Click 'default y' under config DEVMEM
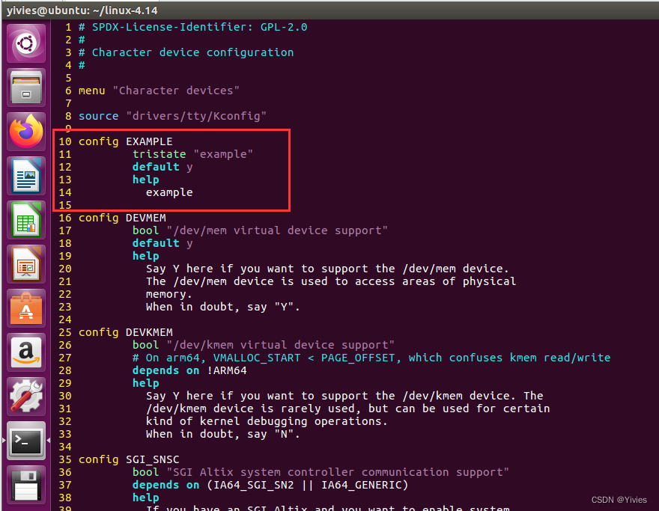Screen dimensions: 659x511 [x=163, y=243]
